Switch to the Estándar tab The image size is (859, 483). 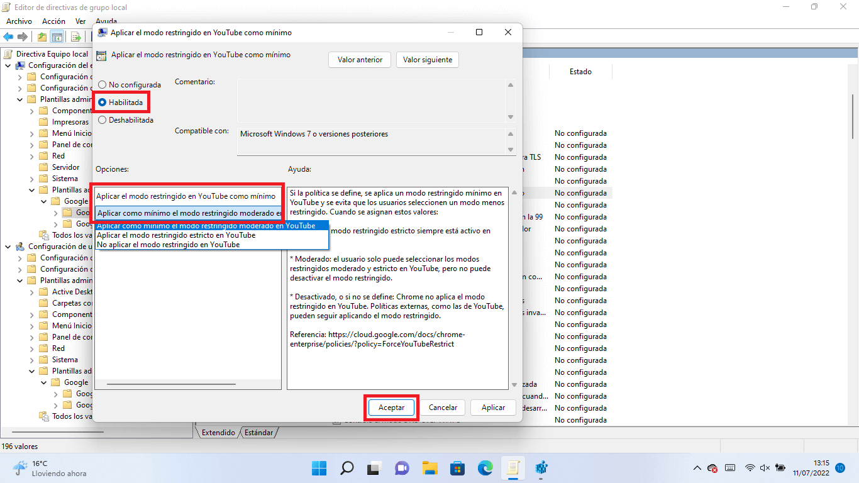coord(258,433)
